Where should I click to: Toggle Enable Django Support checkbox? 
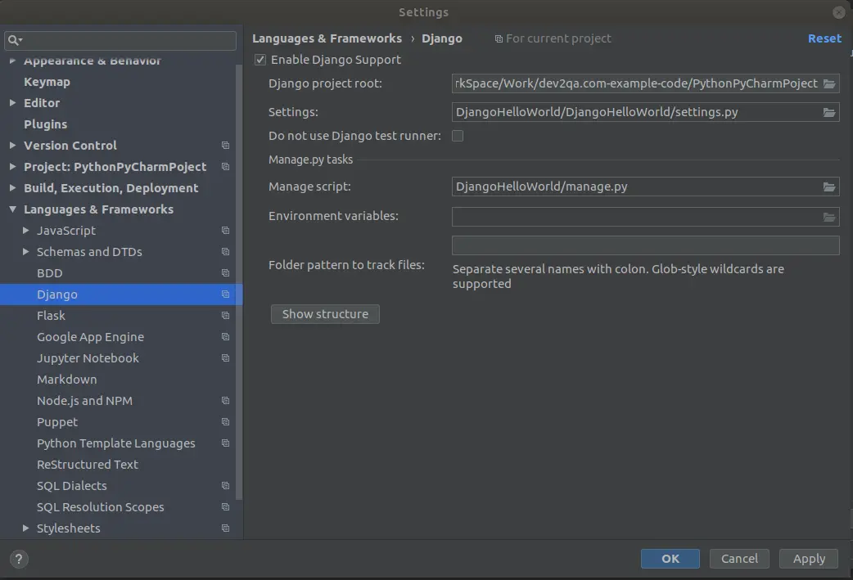click(260, 60)
